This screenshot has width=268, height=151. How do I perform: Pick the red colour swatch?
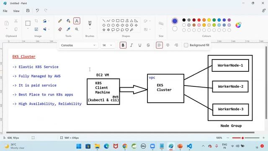(x=199, y=20)
